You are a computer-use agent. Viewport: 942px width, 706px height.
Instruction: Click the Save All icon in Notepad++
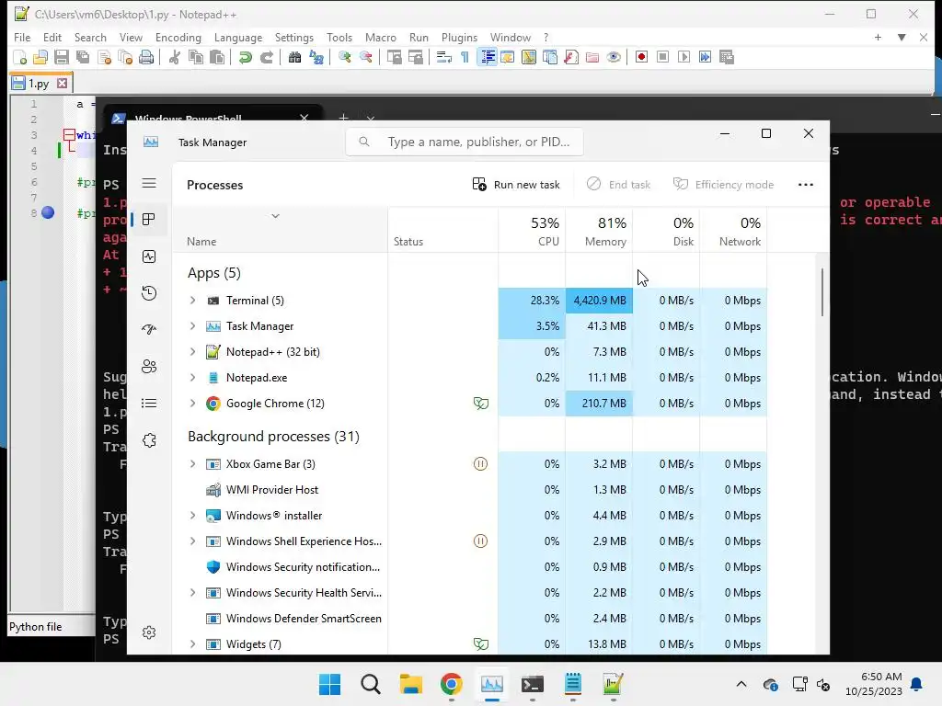click(x=82, y=57)
